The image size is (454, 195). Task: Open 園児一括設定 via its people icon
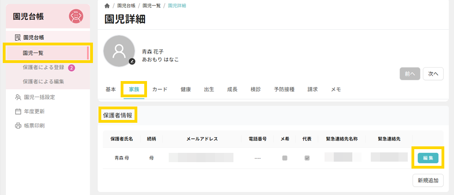point(18,97)
